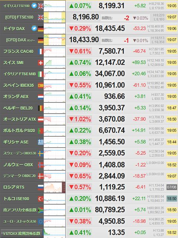Open the イタリア FTSE MIB index link
This screenshot has width=178, height=238.
[x=20, y=74]
